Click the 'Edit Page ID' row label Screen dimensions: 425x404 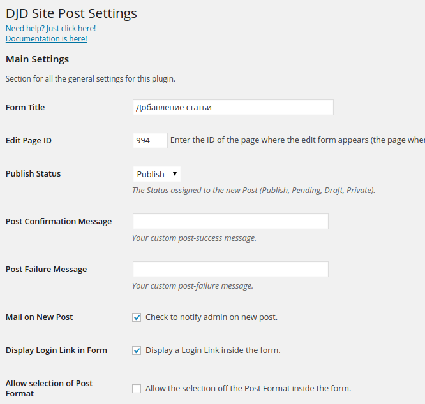[x=29, y=141]
